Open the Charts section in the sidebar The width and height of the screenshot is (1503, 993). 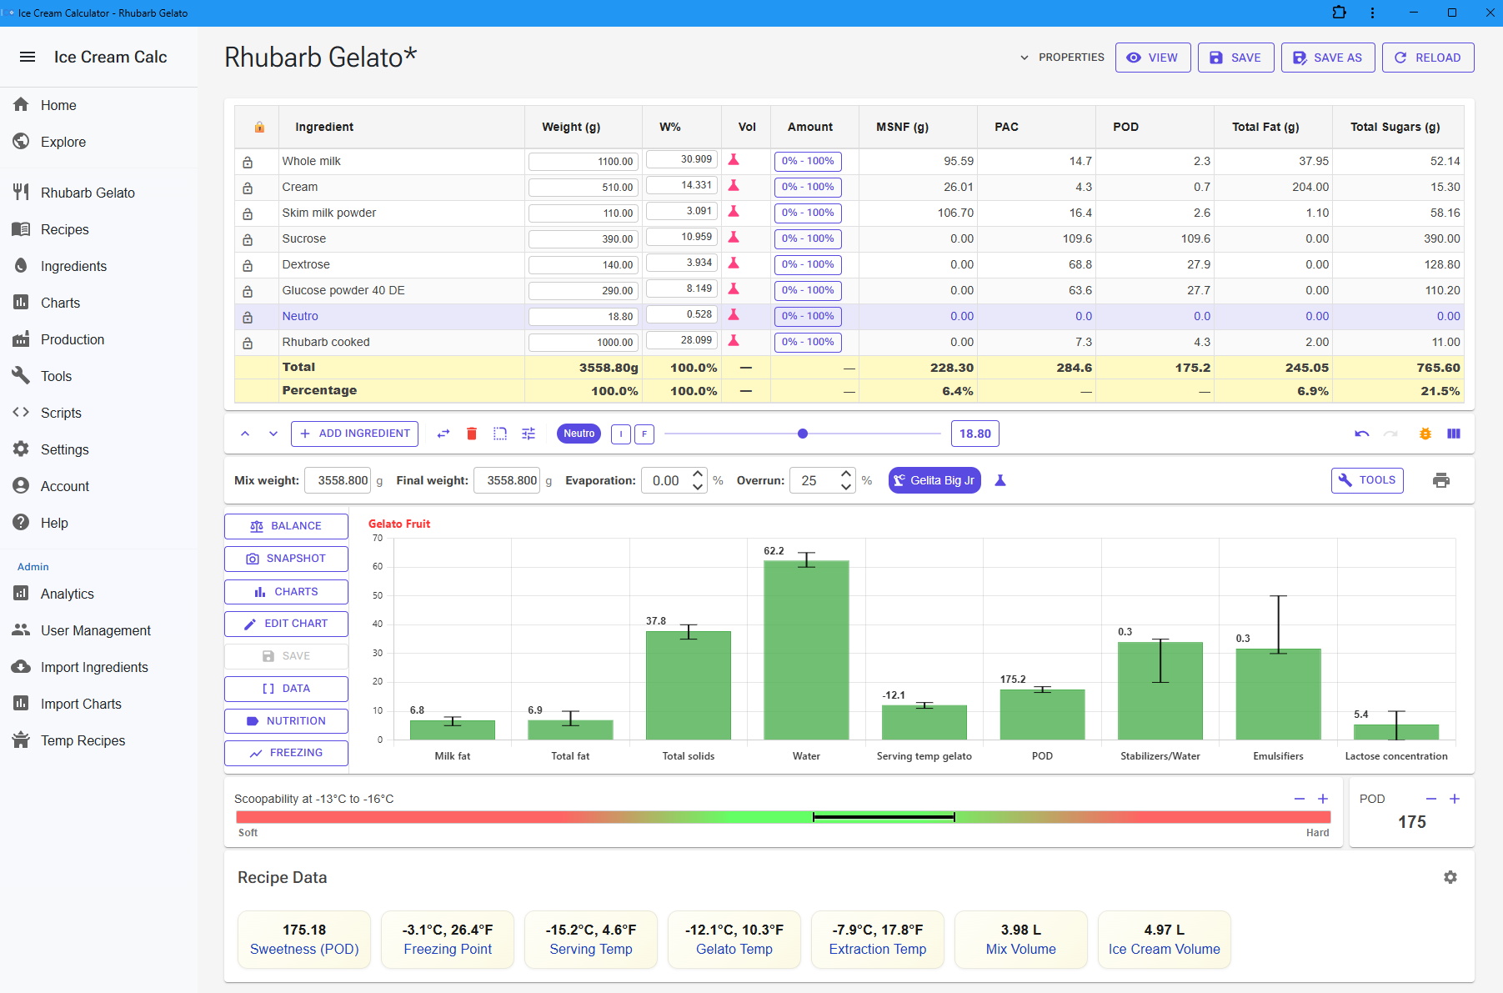60,303
